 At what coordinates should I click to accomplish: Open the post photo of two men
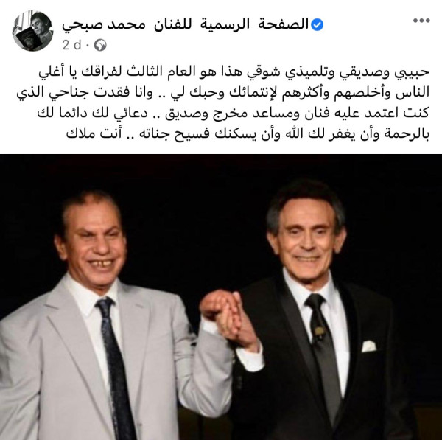(x=221, y=297)
